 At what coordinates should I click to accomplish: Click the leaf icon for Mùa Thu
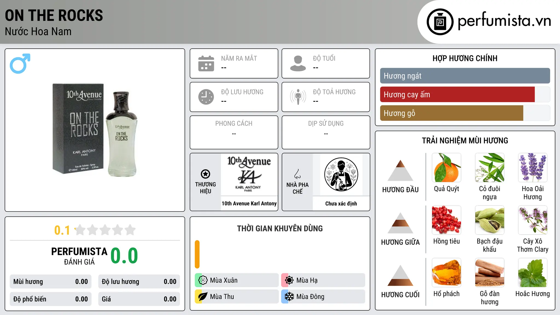click(x=203, y=297)
